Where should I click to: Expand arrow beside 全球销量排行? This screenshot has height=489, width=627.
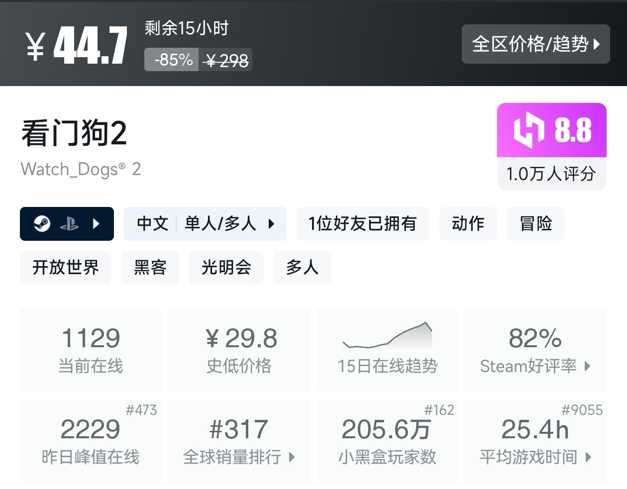(x=292, y=457)
